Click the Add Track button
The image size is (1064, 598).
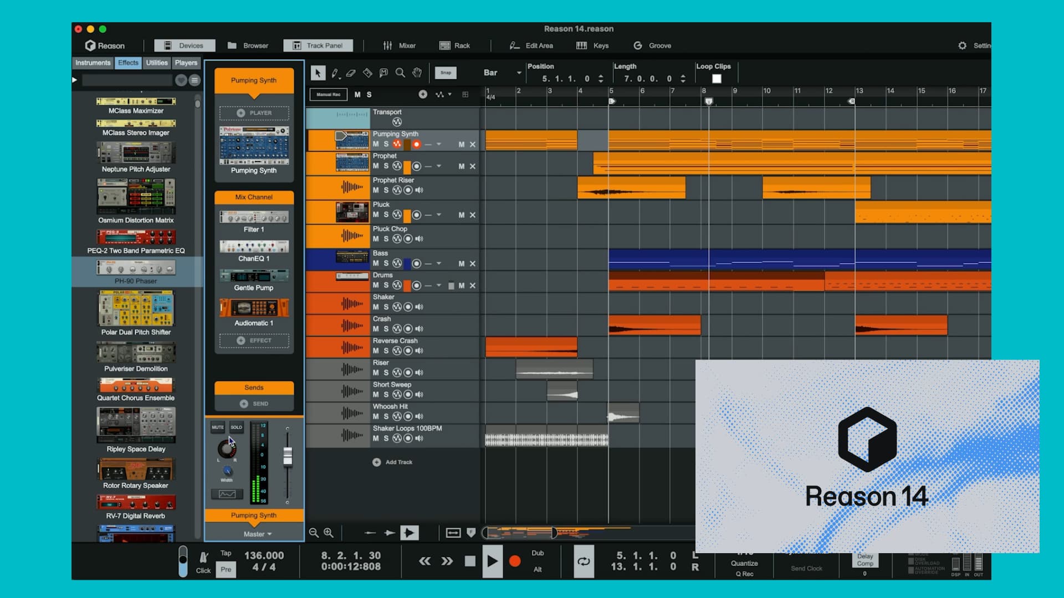tap(392, 462)
